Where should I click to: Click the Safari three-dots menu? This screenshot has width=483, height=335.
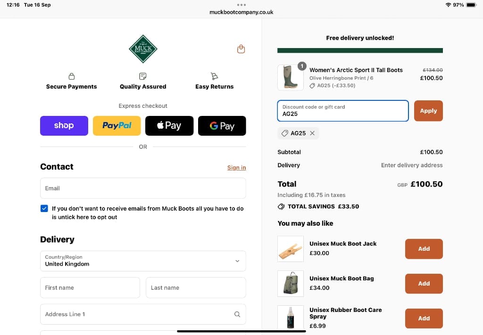[241, 5]
